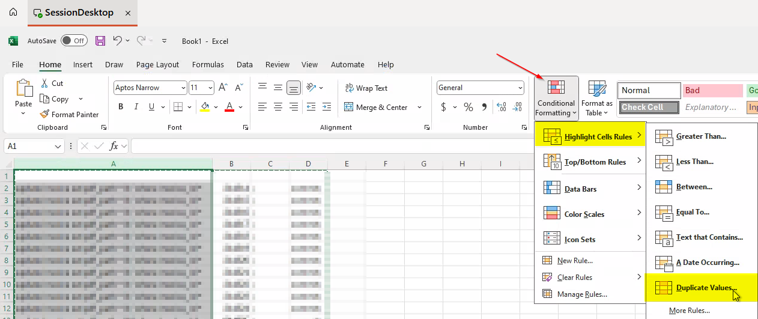Click the home icon in the top bar

pos(13,12)
